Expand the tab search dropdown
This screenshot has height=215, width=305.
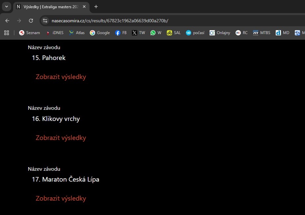6,7
